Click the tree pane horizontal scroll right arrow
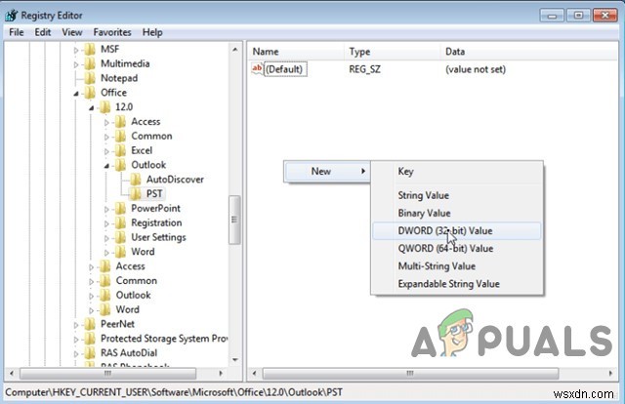 point(221,374)
